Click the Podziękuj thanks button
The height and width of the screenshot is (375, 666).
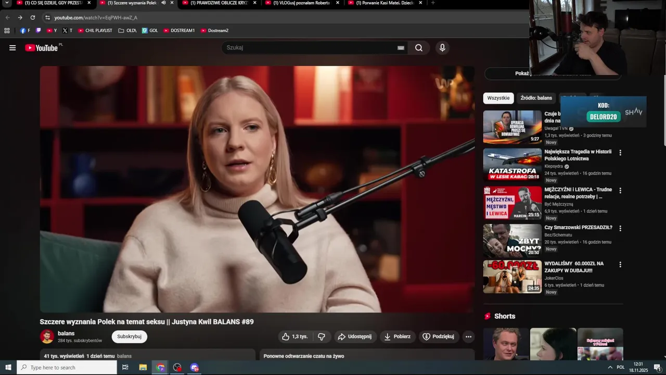tap(439, 336)
